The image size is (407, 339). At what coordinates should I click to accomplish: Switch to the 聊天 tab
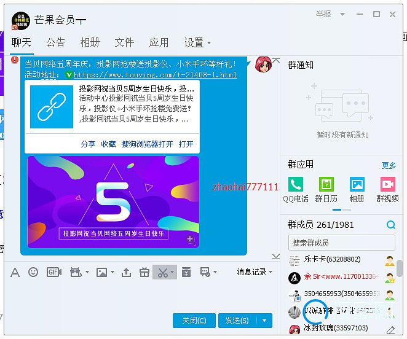coord(22,42)
